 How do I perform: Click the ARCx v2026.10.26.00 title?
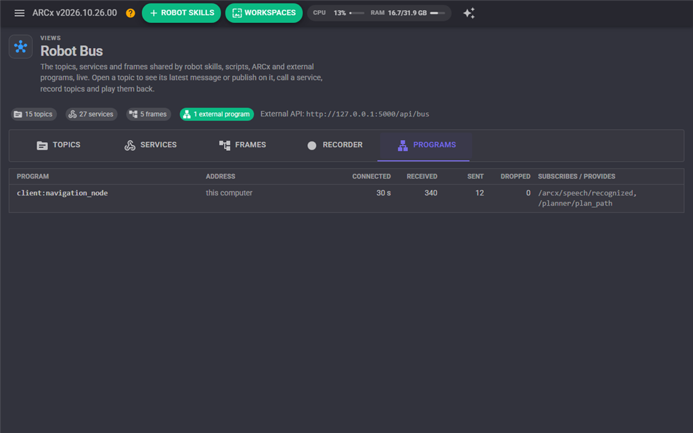pos(74,13)
